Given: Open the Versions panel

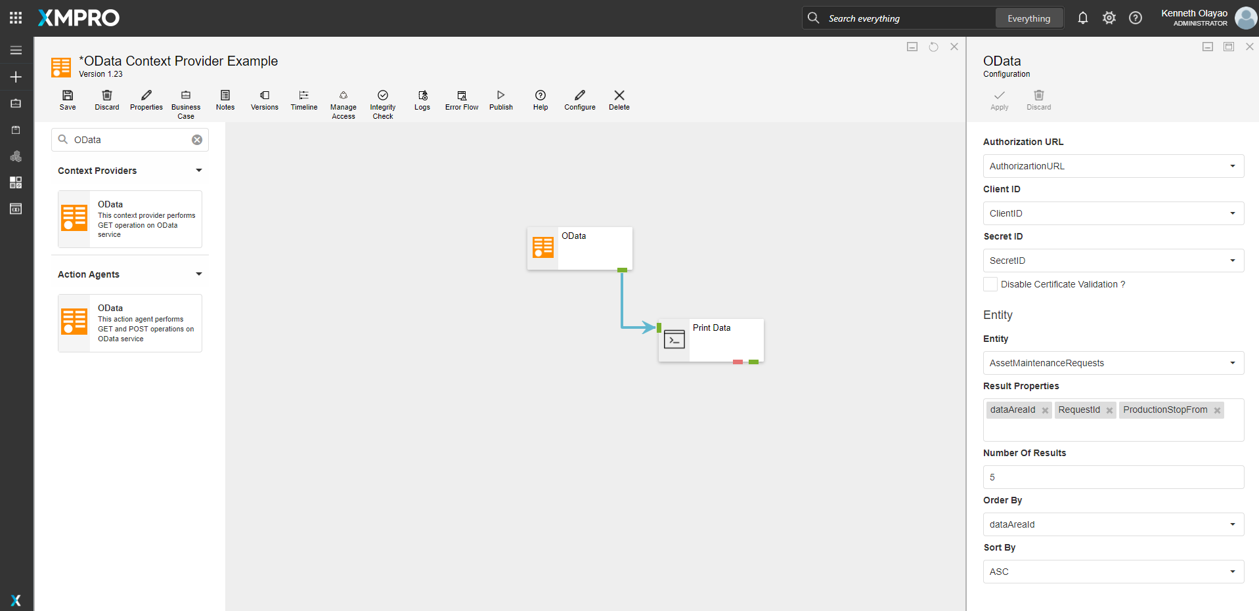Looking at the screenshot, I should [x=264, y=100].
